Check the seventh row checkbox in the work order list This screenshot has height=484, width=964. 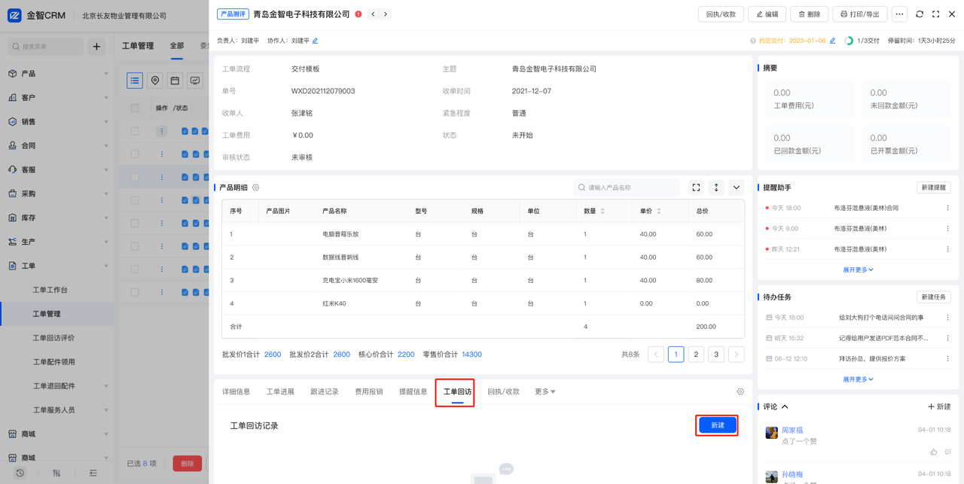pos(135,269)
